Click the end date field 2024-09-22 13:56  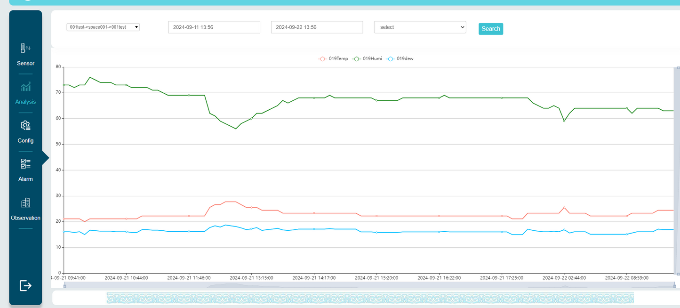click(317, 27)
